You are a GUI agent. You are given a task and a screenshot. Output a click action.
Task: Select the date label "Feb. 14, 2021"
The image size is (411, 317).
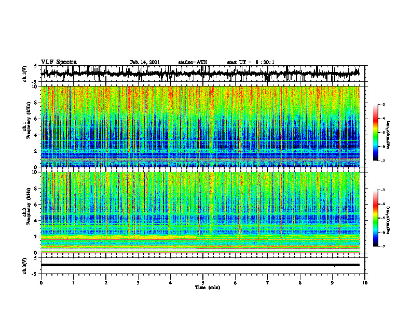tap(145, 62)
